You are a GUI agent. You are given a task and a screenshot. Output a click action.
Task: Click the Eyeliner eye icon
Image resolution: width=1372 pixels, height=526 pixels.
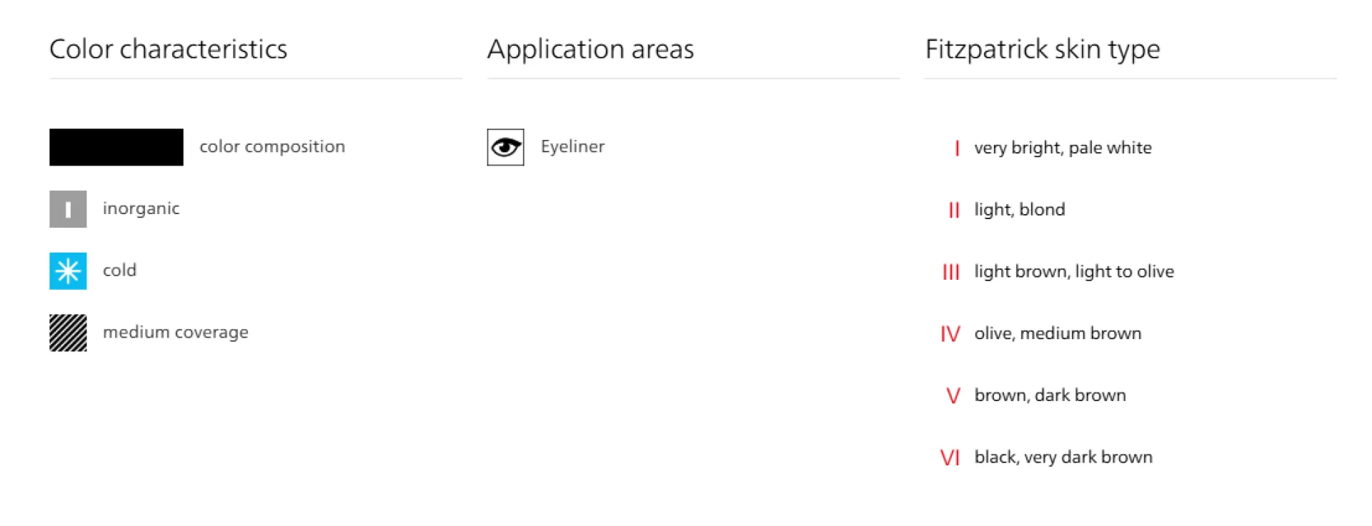tap(505, 147)
